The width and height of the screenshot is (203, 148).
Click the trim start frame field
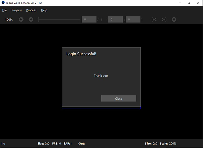[116, 19]
